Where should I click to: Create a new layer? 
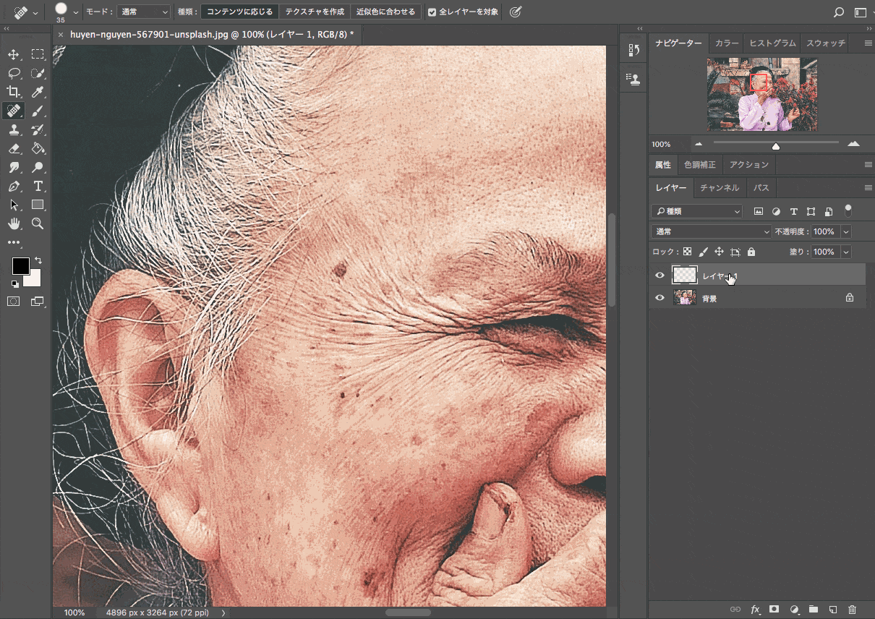(x=832, y=610)
